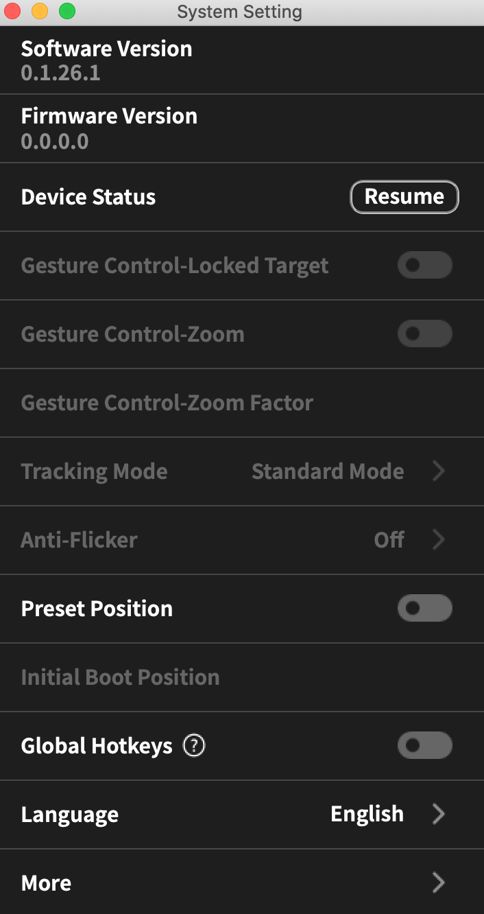Click the Resume button for Device Status

(x=404, y=197)
